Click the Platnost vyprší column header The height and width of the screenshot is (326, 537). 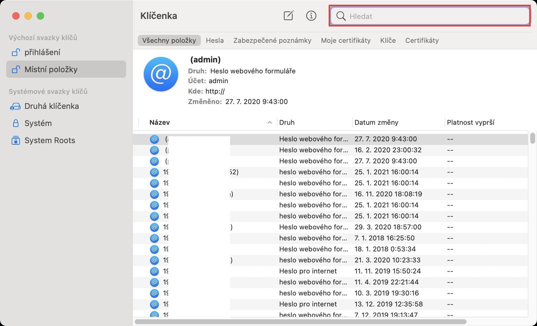click(471, 123)
